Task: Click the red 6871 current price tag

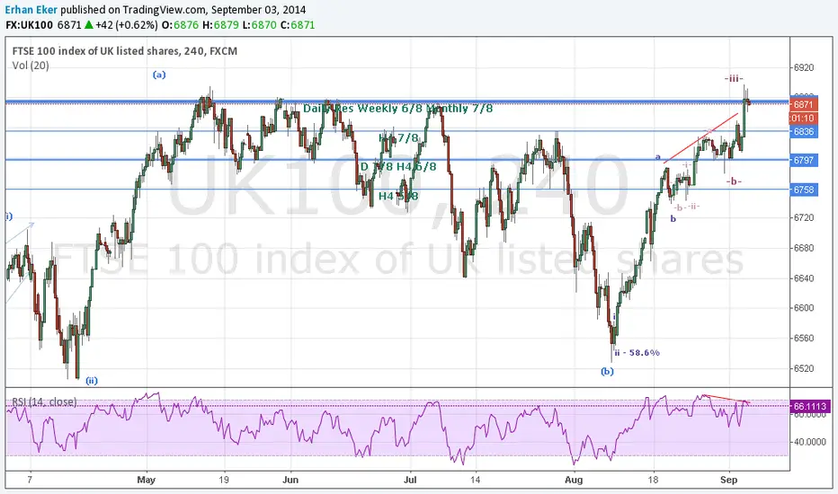Action: [803, 105]
